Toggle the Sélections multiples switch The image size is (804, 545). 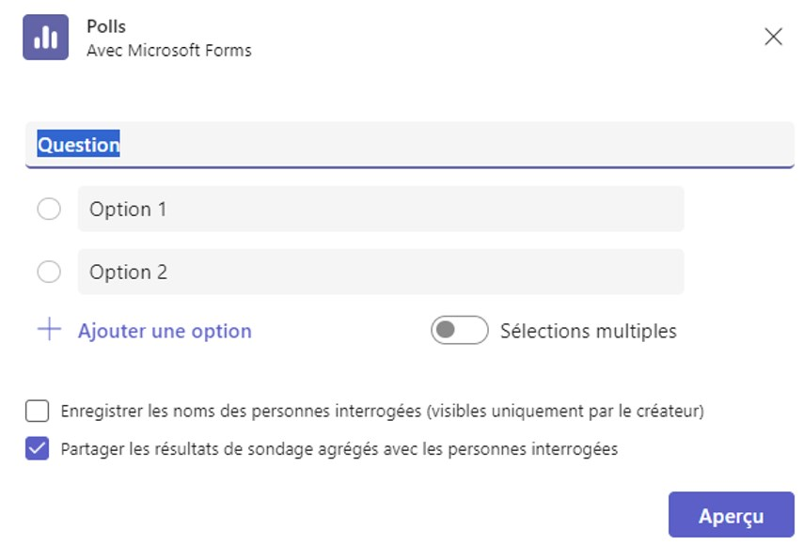[460, 331]
